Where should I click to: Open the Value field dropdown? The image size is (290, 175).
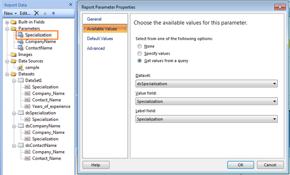[x=207, y=101]
